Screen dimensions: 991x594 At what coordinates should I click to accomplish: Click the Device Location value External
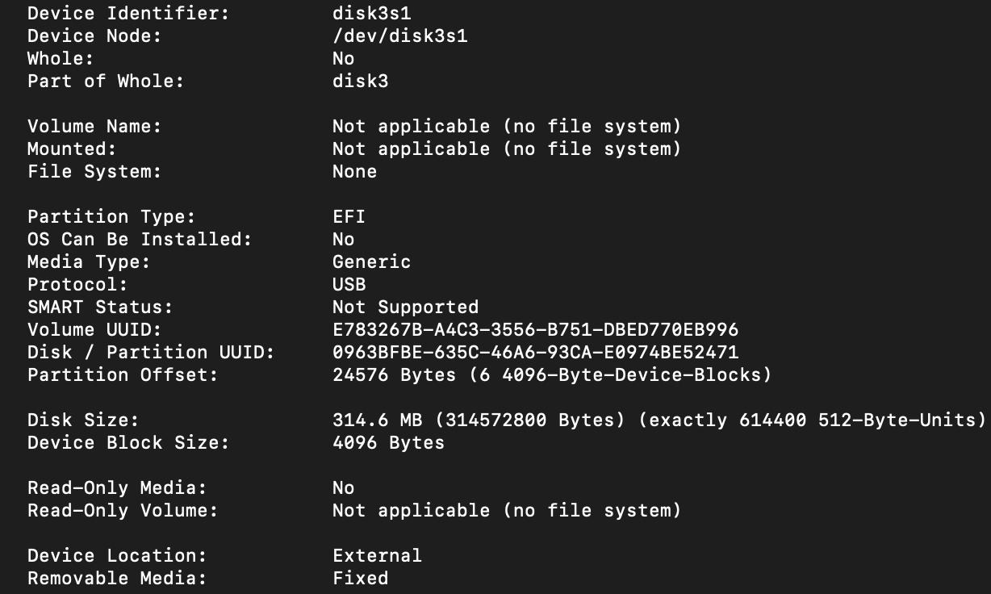(377, 555)
